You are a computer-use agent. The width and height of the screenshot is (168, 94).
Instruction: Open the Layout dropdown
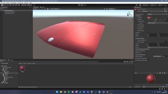[x=162, y=5]
